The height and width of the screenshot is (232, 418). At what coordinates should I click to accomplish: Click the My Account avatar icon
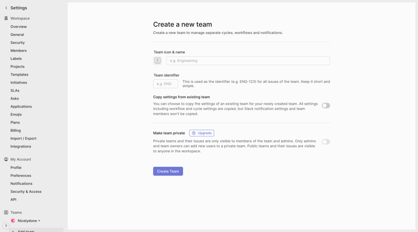tap(6, 159)
